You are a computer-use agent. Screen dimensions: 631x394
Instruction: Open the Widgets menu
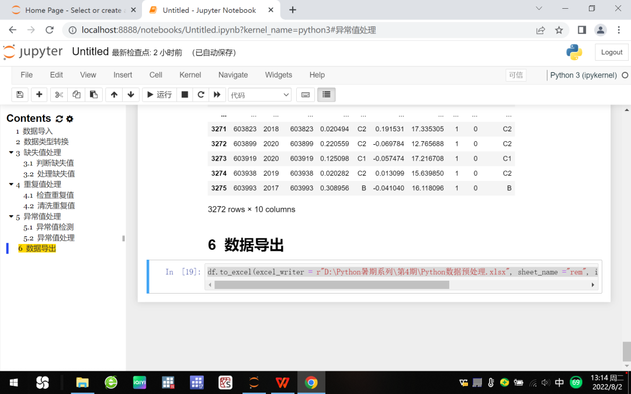coord(279,75)
